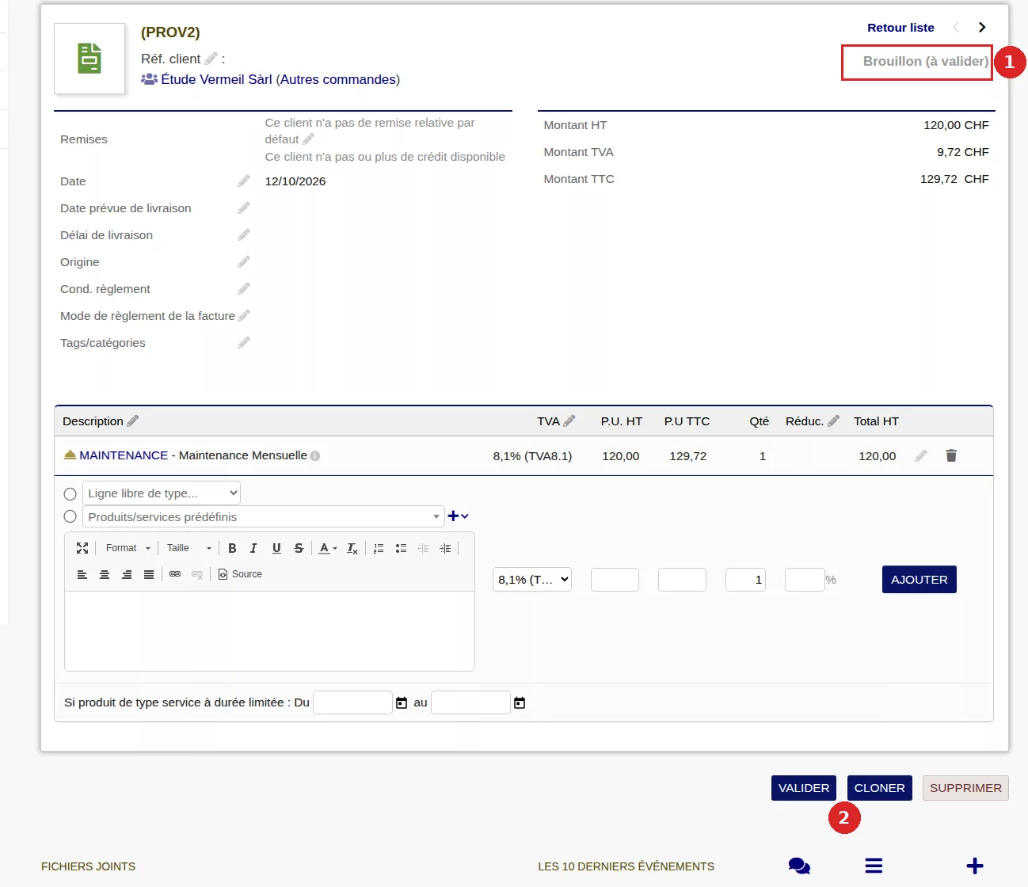Image resolution: width=1028 pixels, height=887 pixels.
Task: Open Ligne libre de type dropdown
Action: pyautogui.click(x=162, y=493)
